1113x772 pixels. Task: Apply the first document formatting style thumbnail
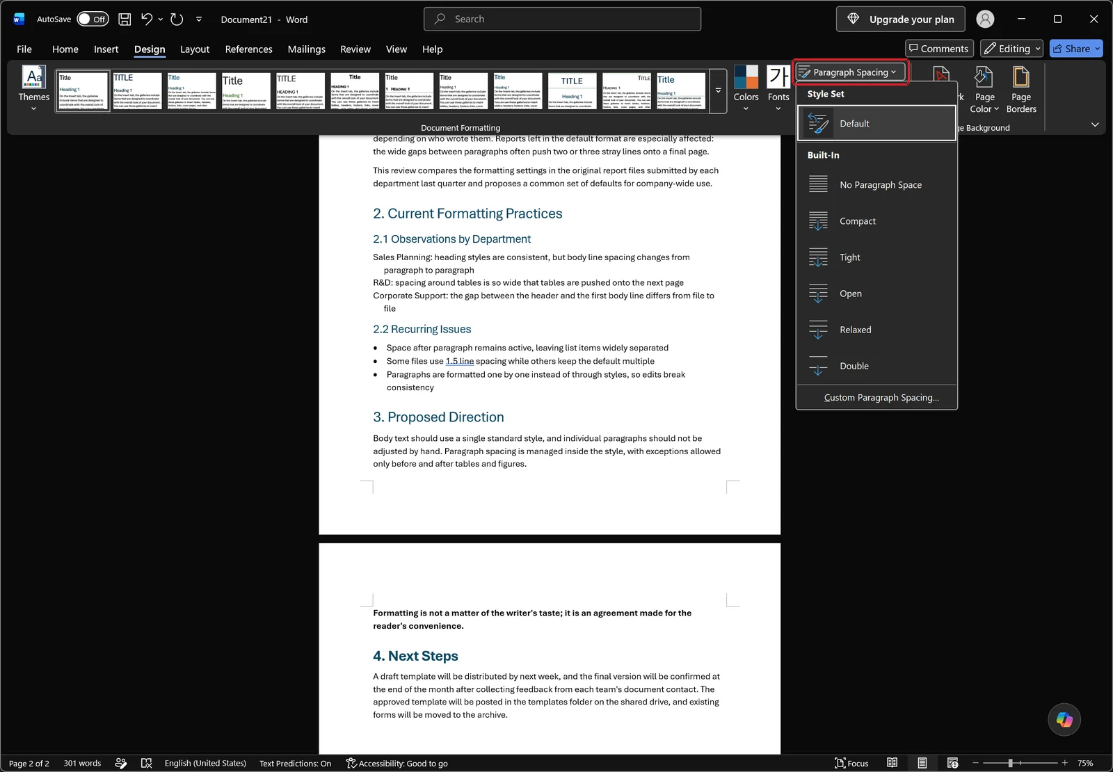pos(83,91)
